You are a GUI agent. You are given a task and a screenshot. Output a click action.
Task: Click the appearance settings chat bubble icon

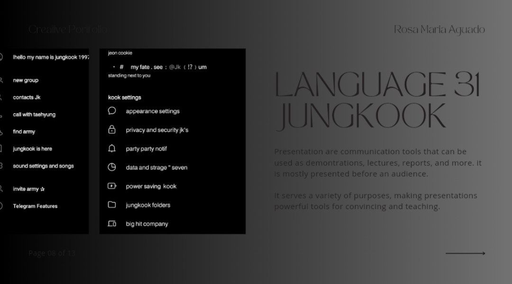tap(112, 110)
